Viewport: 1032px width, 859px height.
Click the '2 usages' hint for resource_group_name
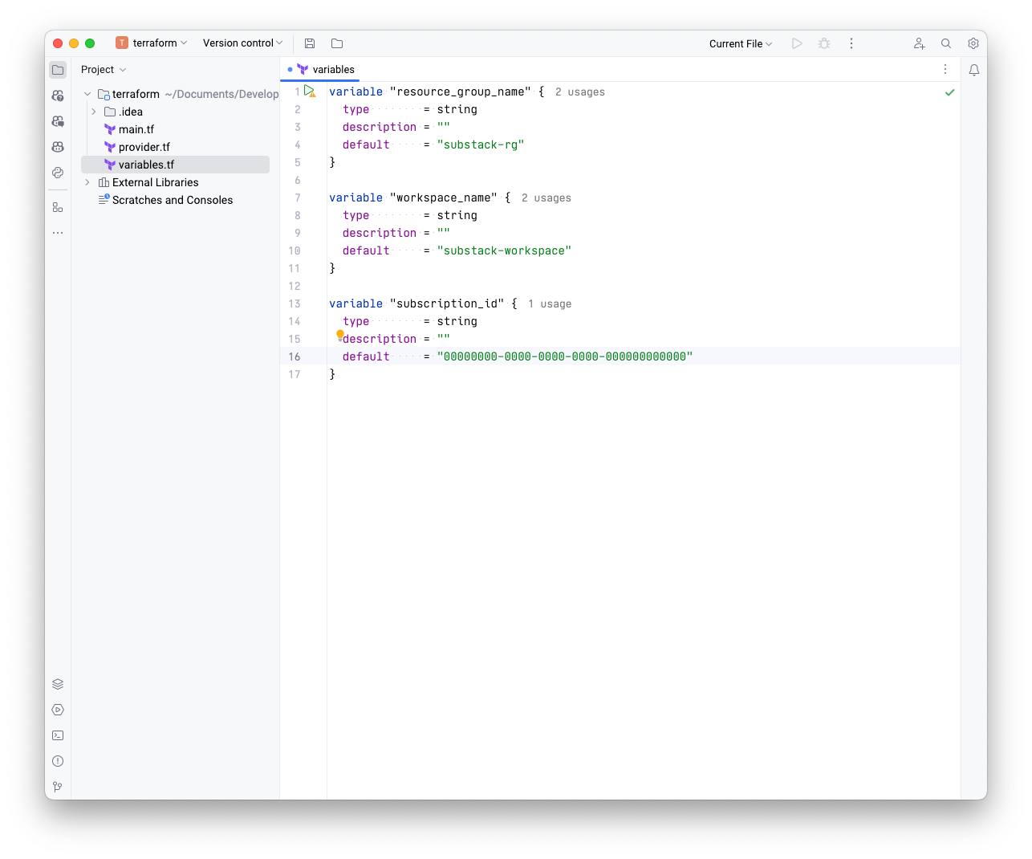[x=580, y=92]
